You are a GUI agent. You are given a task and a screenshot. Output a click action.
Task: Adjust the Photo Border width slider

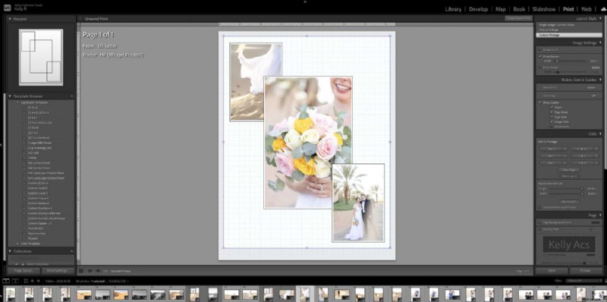pyautogui.click(x=557, y=61)
